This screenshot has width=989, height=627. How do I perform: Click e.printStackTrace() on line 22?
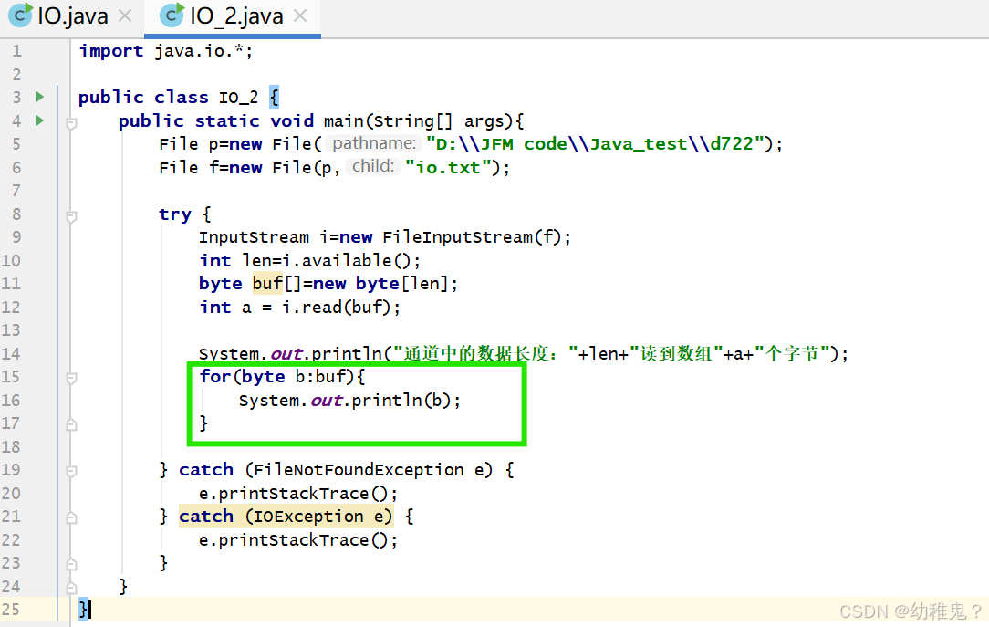[298, 540]
